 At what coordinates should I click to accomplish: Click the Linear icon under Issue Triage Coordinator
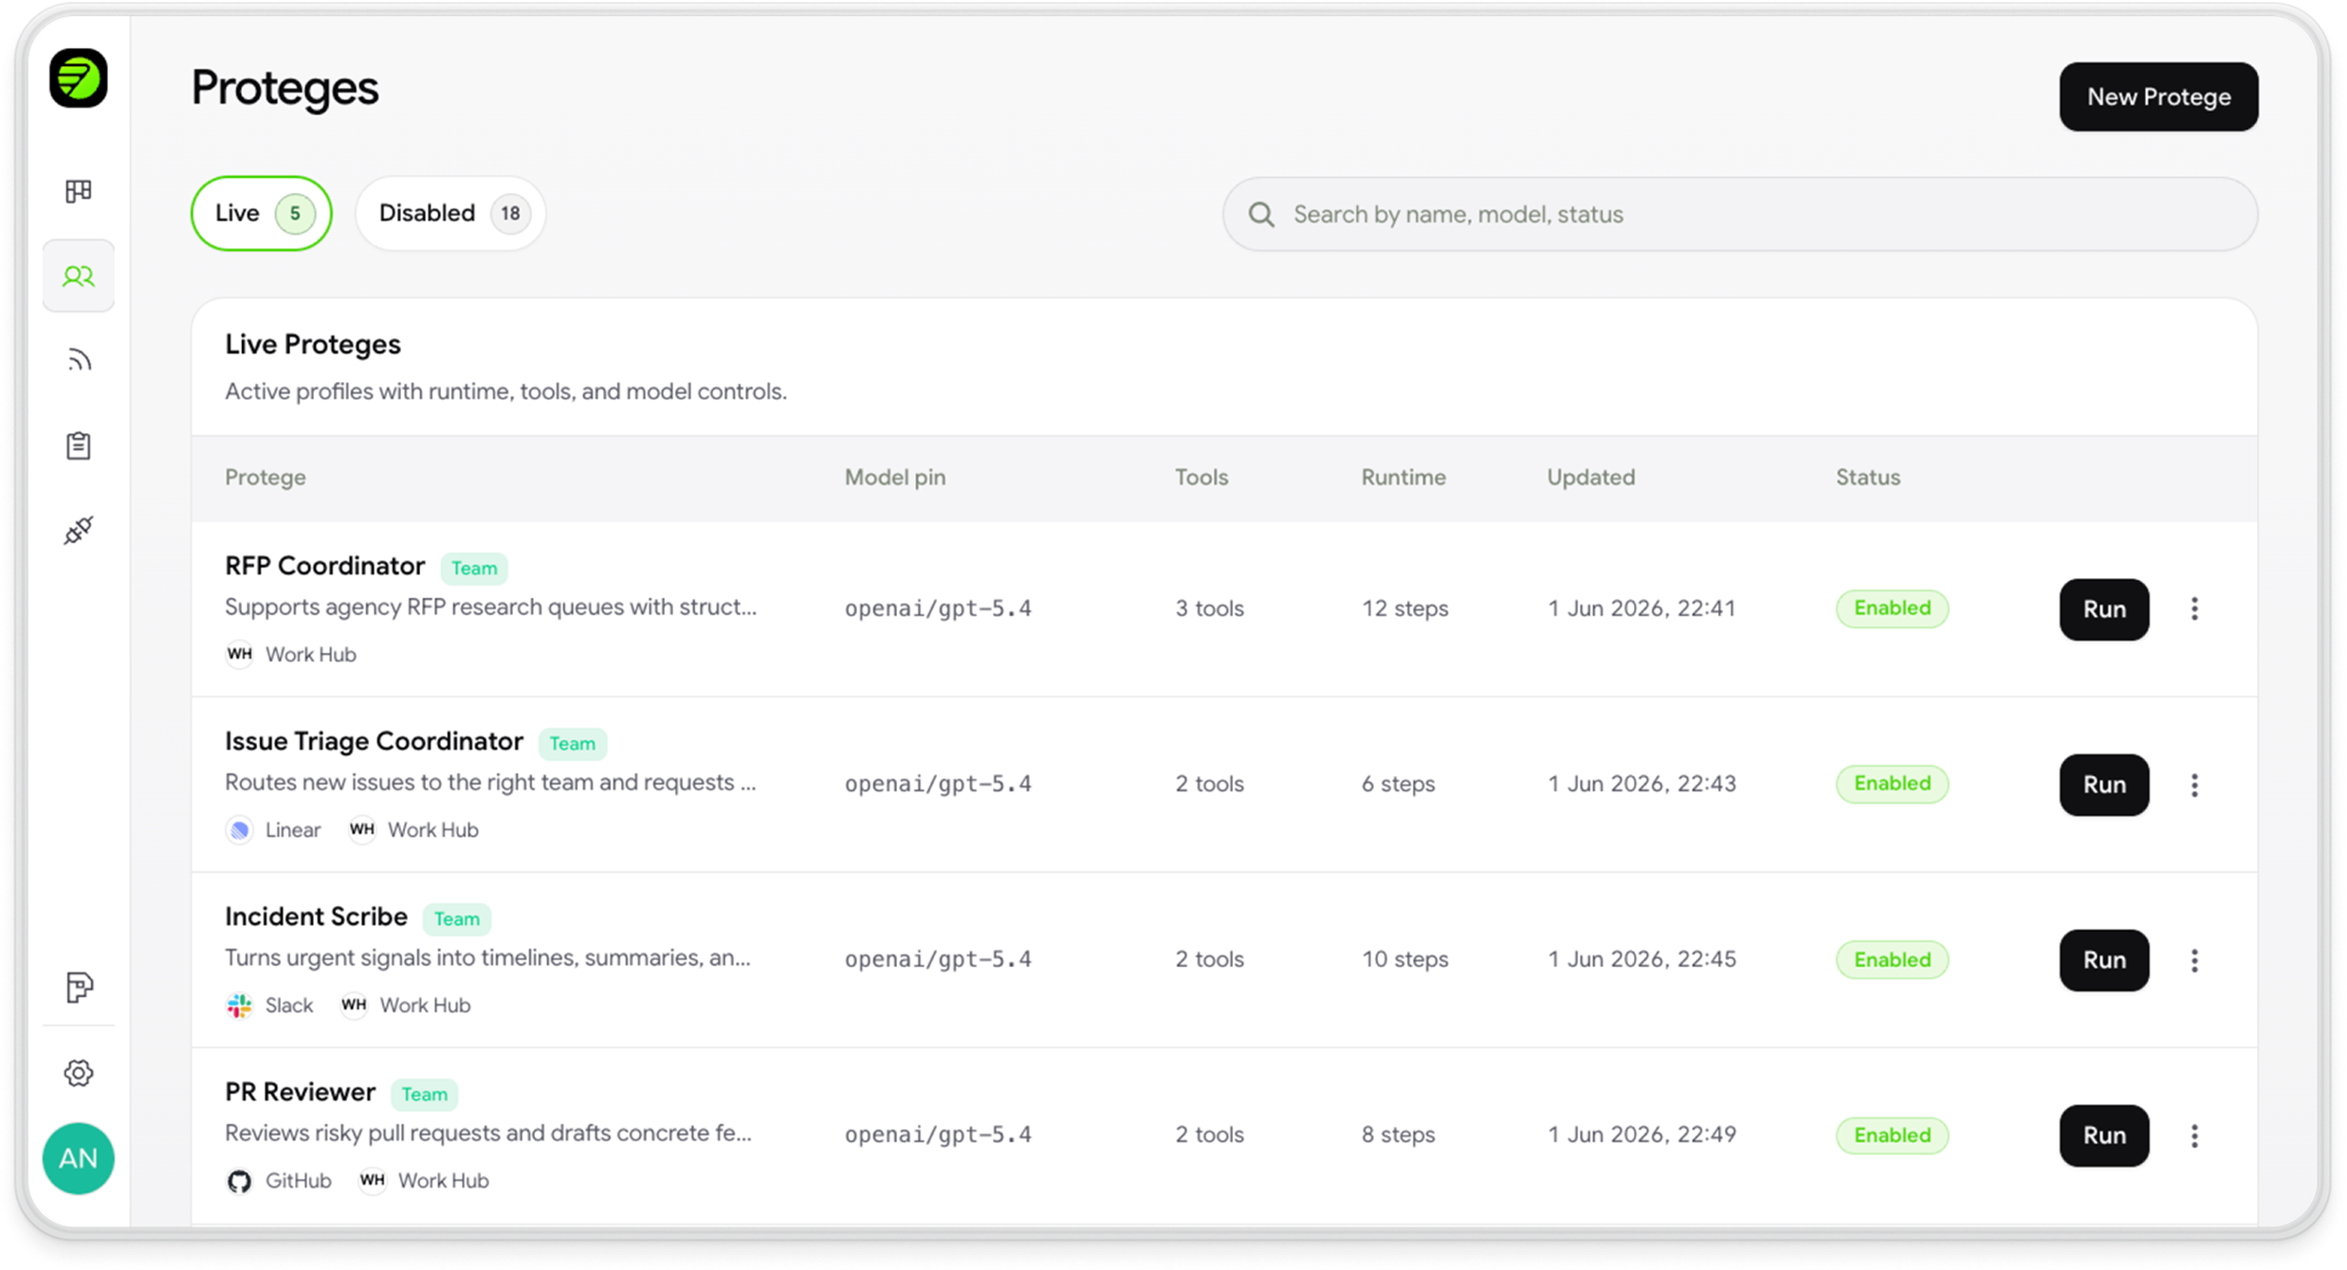point(240,830)
